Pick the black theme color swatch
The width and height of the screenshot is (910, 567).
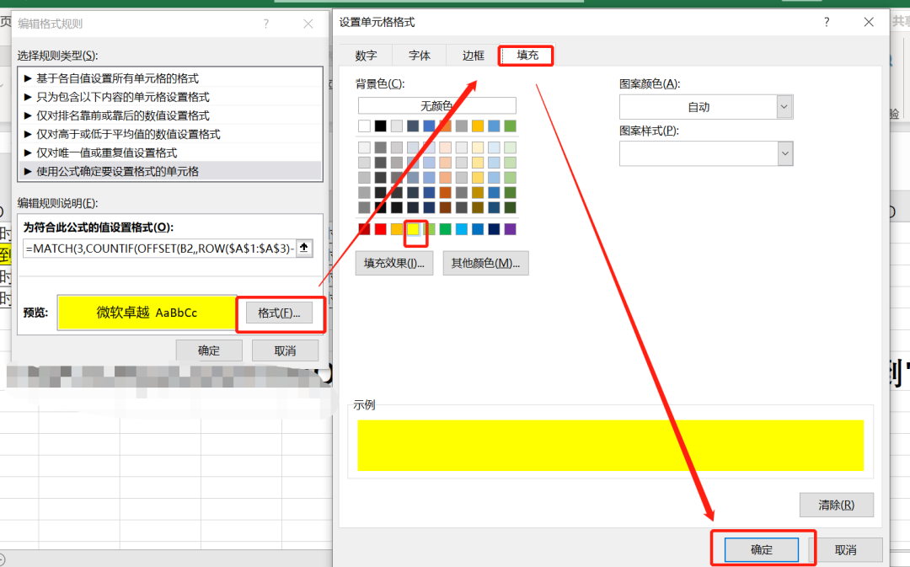(x=380, y=126)
